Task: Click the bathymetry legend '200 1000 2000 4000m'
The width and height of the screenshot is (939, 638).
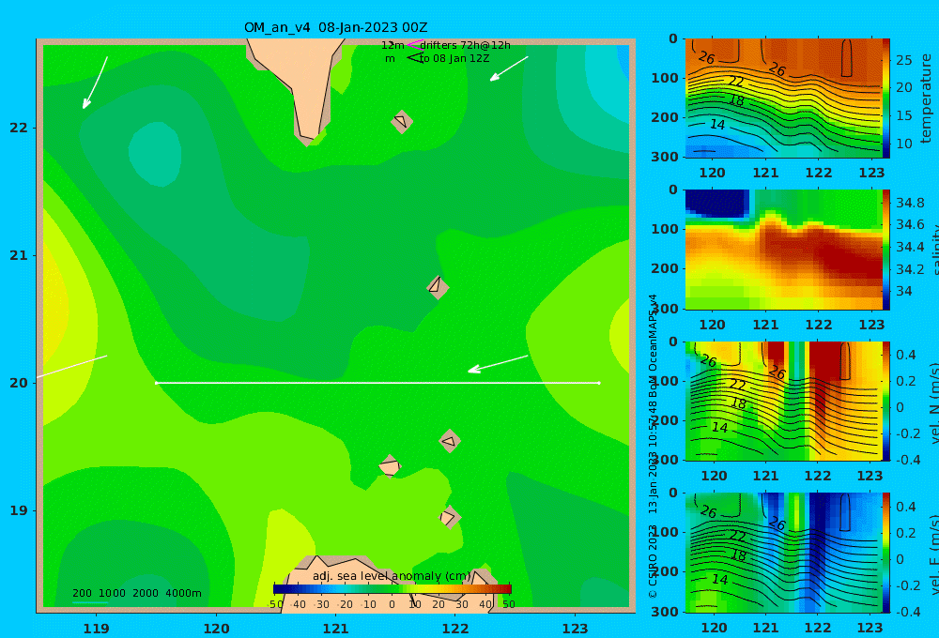Action: 136,593
